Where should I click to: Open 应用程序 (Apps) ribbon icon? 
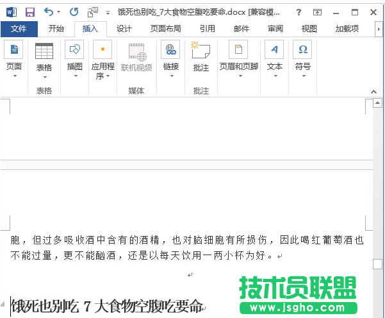point(102,51)
